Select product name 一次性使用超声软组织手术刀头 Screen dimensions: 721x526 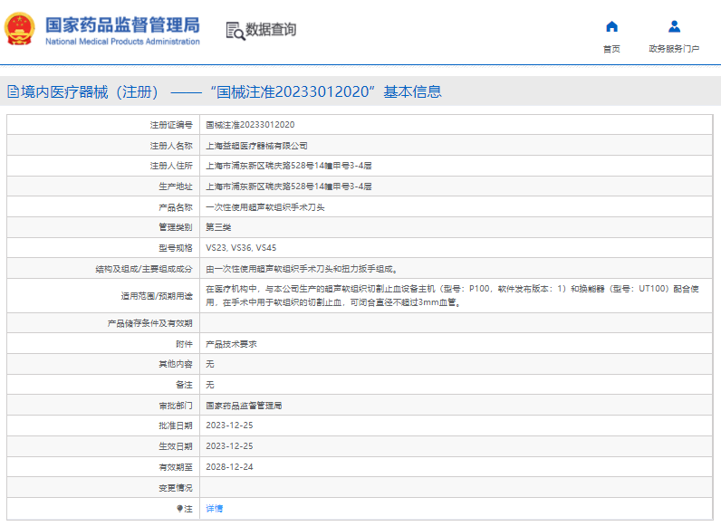[x=265, y=207]
